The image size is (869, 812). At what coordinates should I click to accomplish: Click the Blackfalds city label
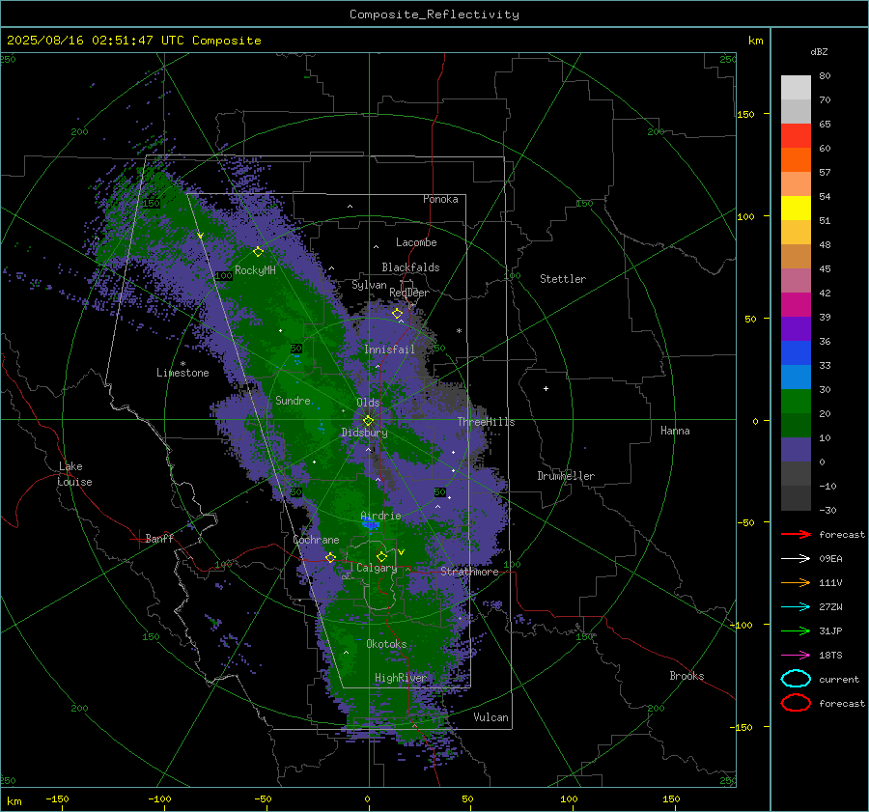(410, 267)
